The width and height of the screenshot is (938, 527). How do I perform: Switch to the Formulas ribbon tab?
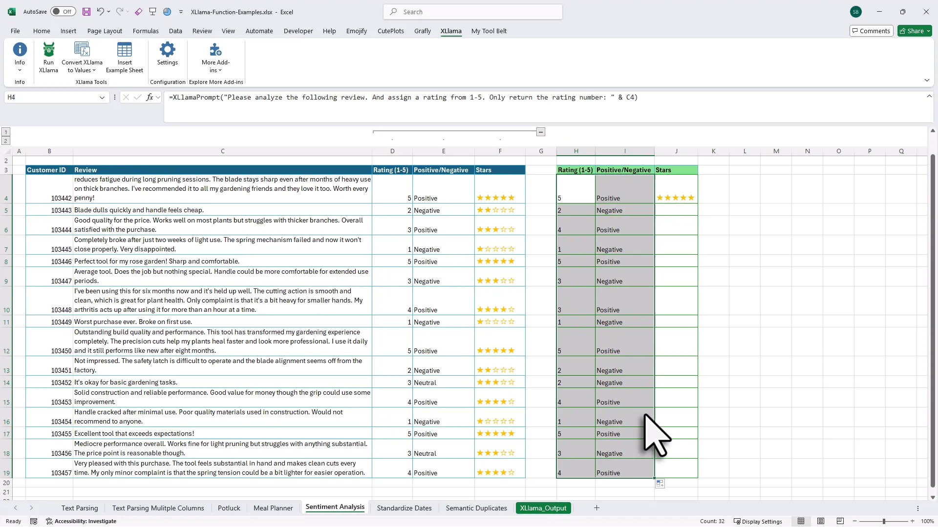[x=146, y=31]
